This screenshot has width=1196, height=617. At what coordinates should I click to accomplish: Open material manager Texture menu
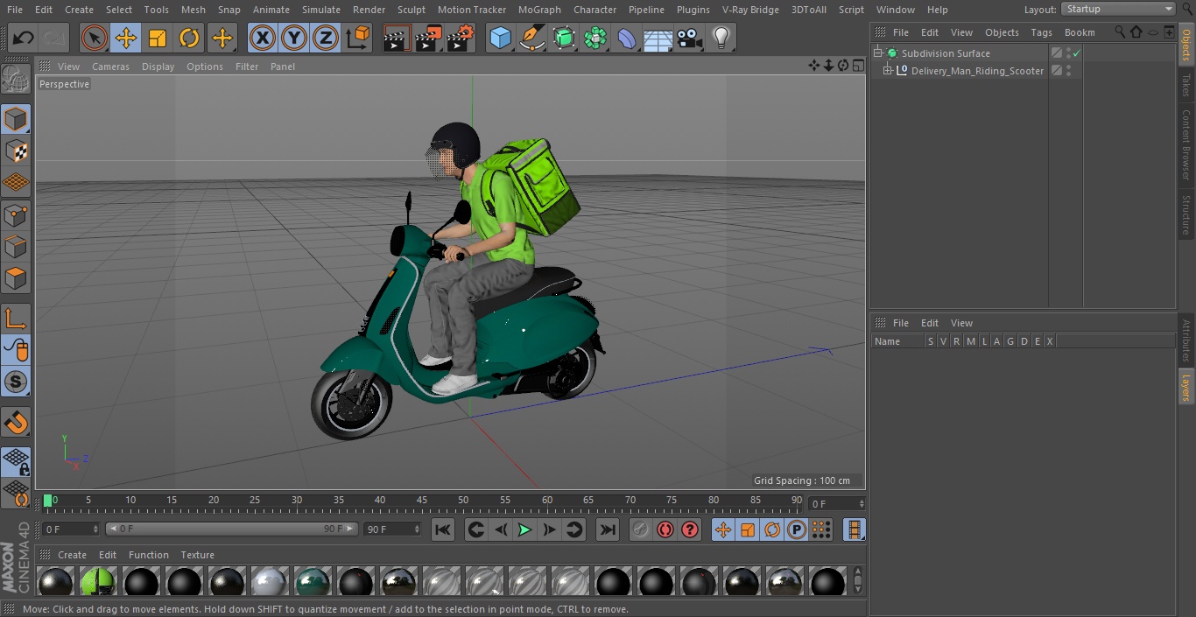pos(197,555)
